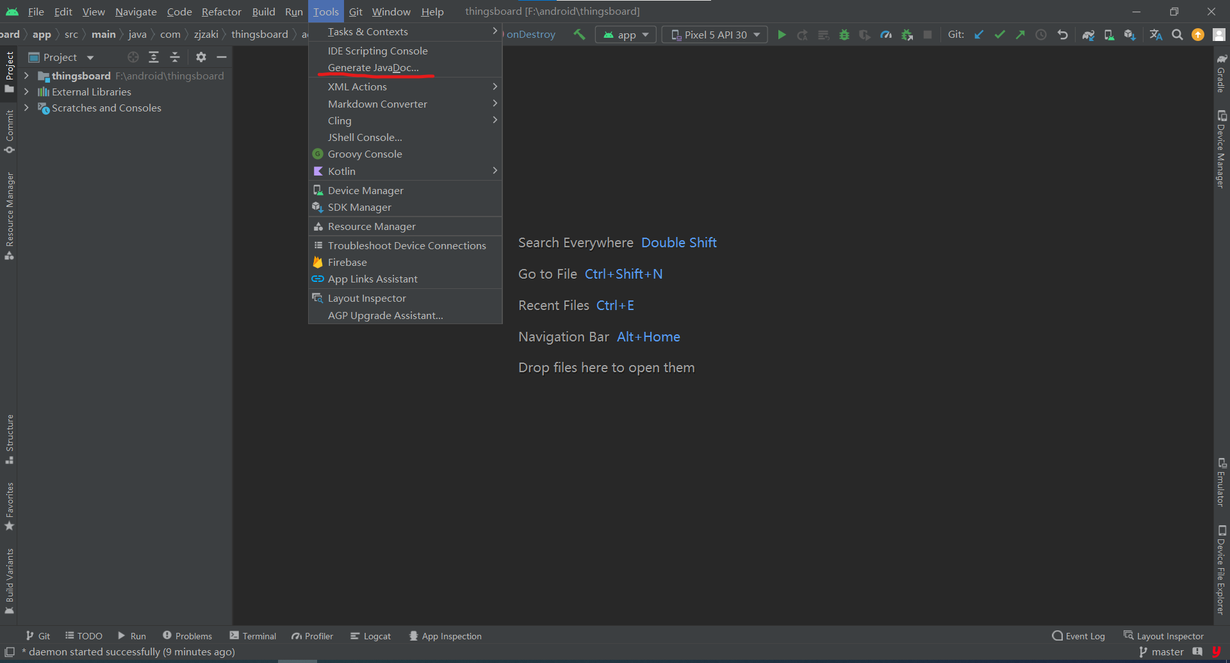The image size is (1230, 663).
Task: Open the Pixel 5 API 30 device dropdown
Action: (714, 35)
